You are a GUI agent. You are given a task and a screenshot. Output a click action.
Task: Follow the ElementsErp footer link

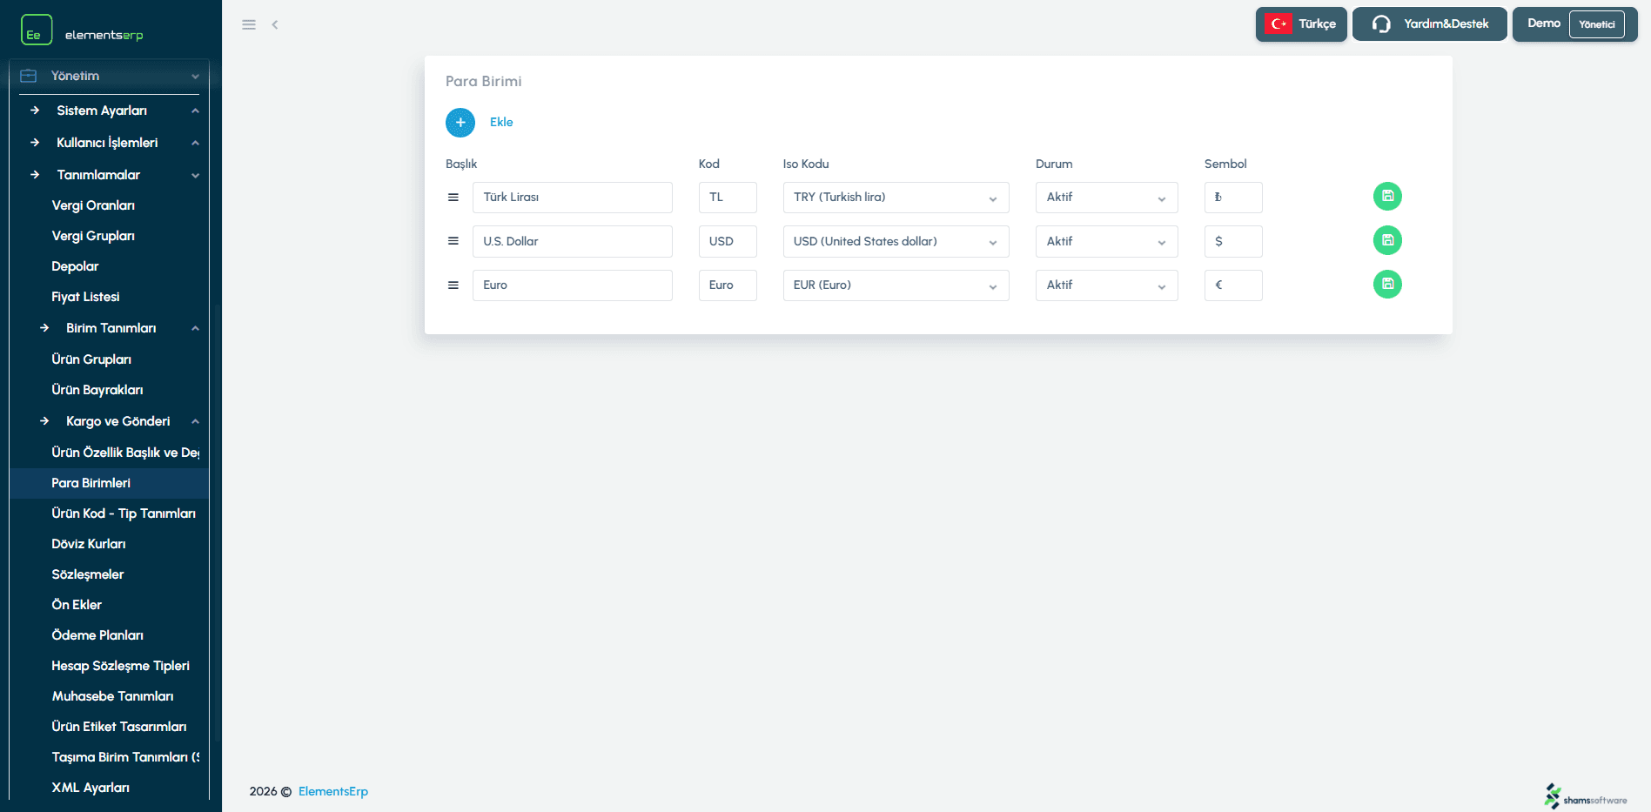333,791
